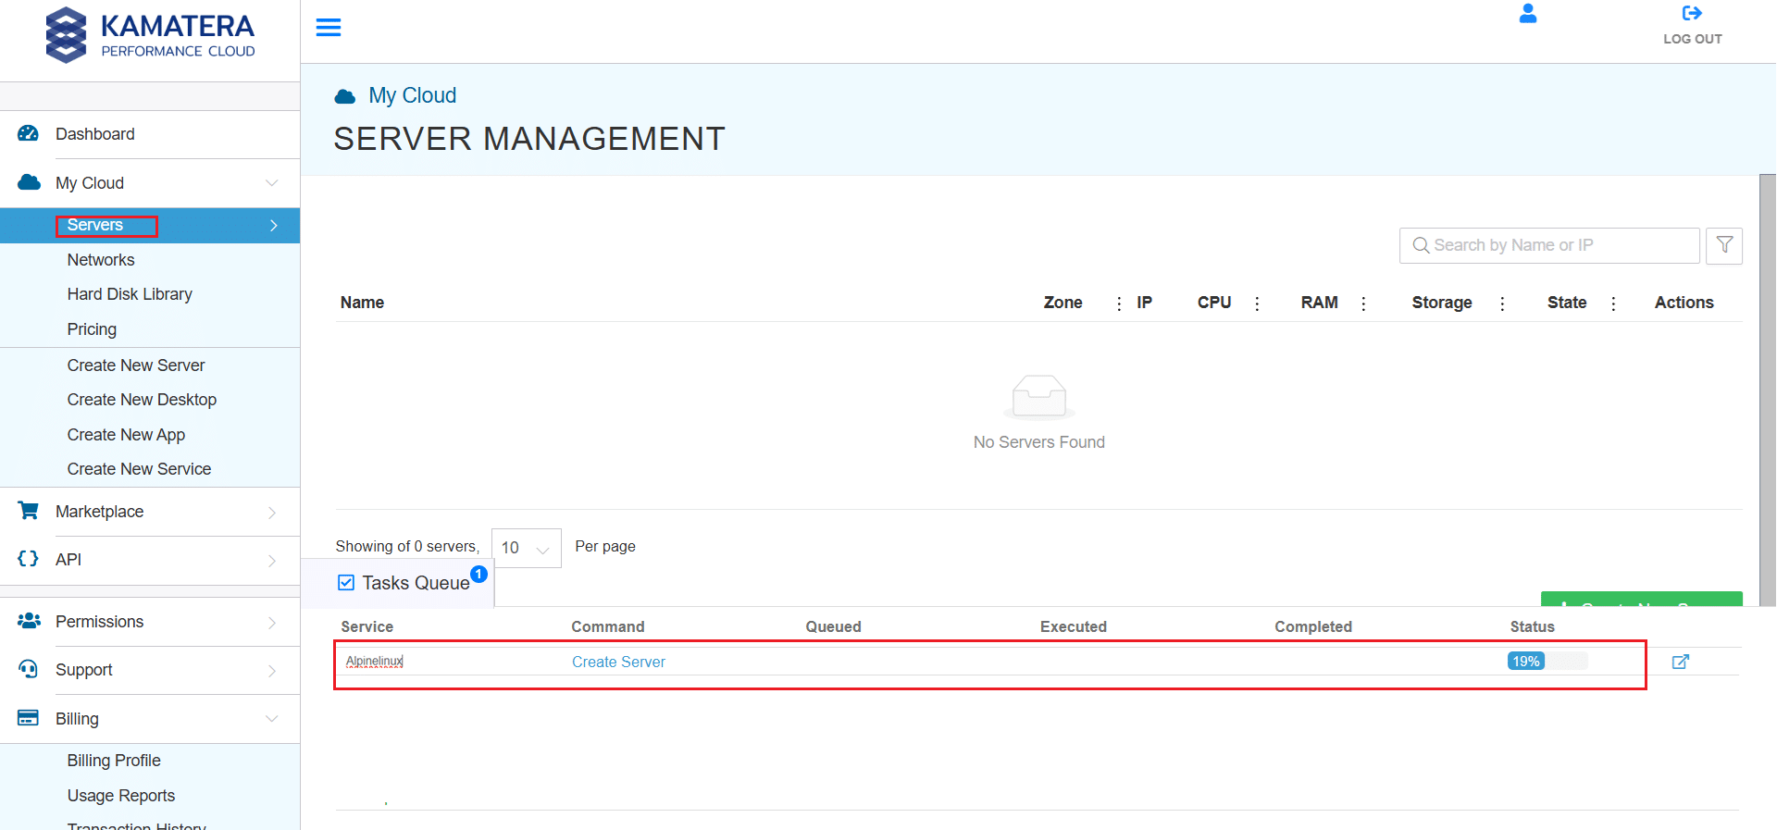This screenshot has height=830, width=1777.
Task: Click the filter funnel icon
Action: tap(1724, 245)
